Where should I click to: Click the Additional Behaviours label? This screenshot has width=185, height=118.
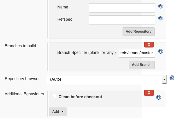click(24, 94)
